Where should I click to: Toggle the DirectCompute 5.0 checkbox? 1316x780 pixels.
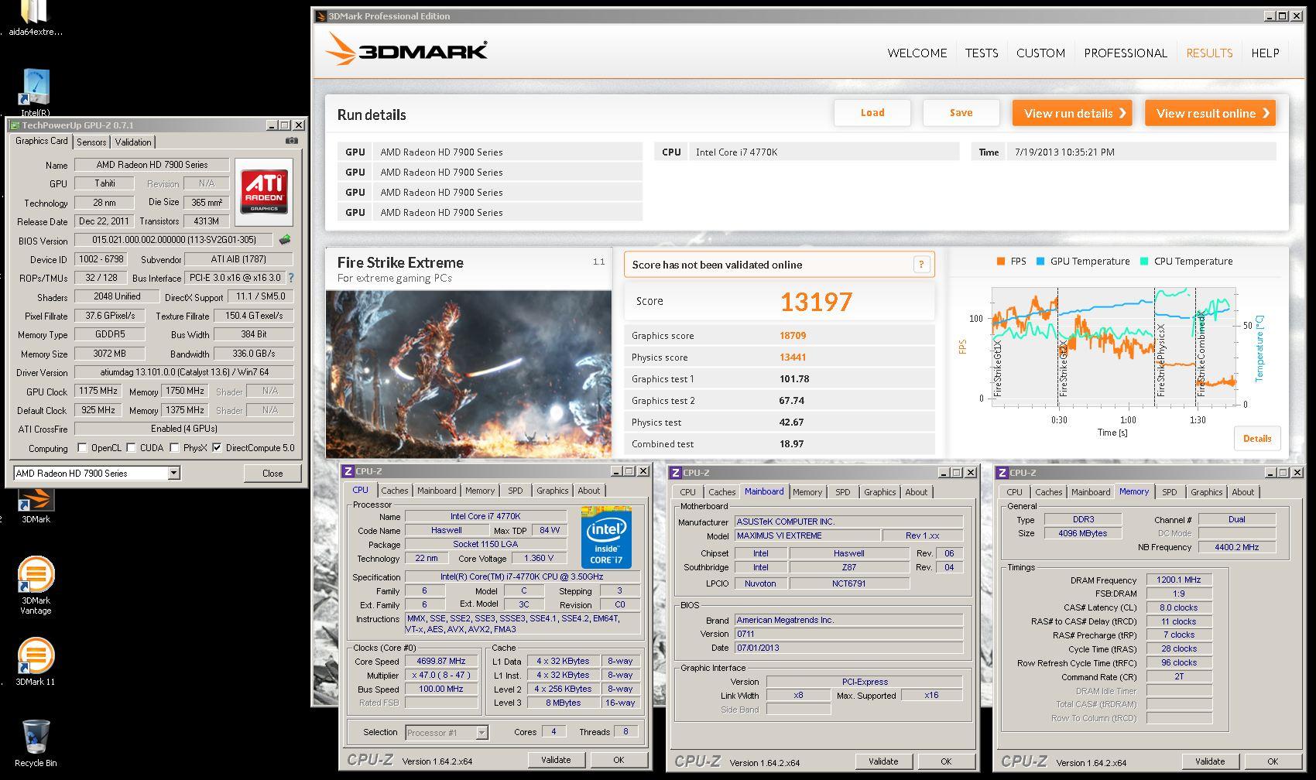217,447
